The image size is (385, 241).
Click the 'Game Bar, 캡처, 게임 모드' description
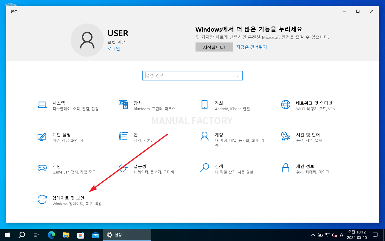[74, 172]
